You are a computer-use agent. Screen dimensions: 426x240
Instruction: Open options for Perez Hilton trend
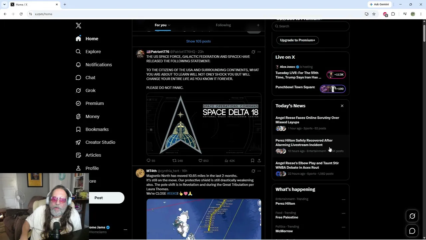tap(343, 200)
